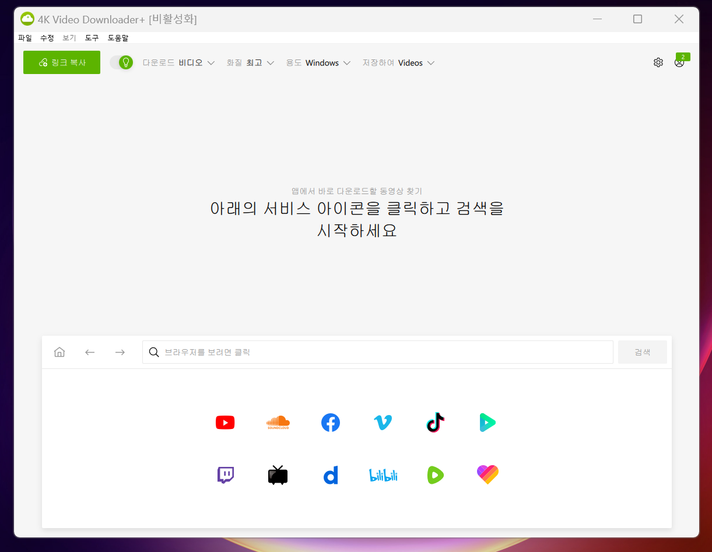712x552 pixels.
Task: Expand the 저장하여 Videos dropdown
Action: pyautogui.click(x=399, y=63)
